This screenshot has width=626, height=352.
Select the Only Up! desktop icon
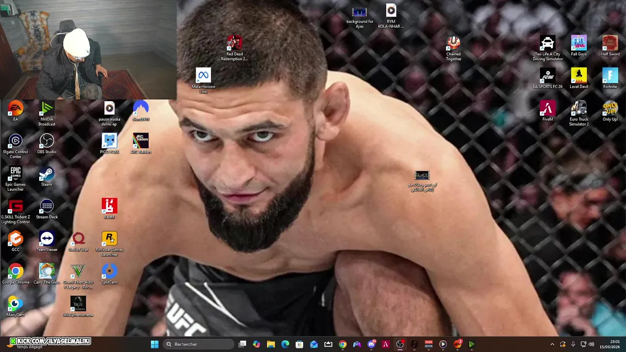point(610,111)
